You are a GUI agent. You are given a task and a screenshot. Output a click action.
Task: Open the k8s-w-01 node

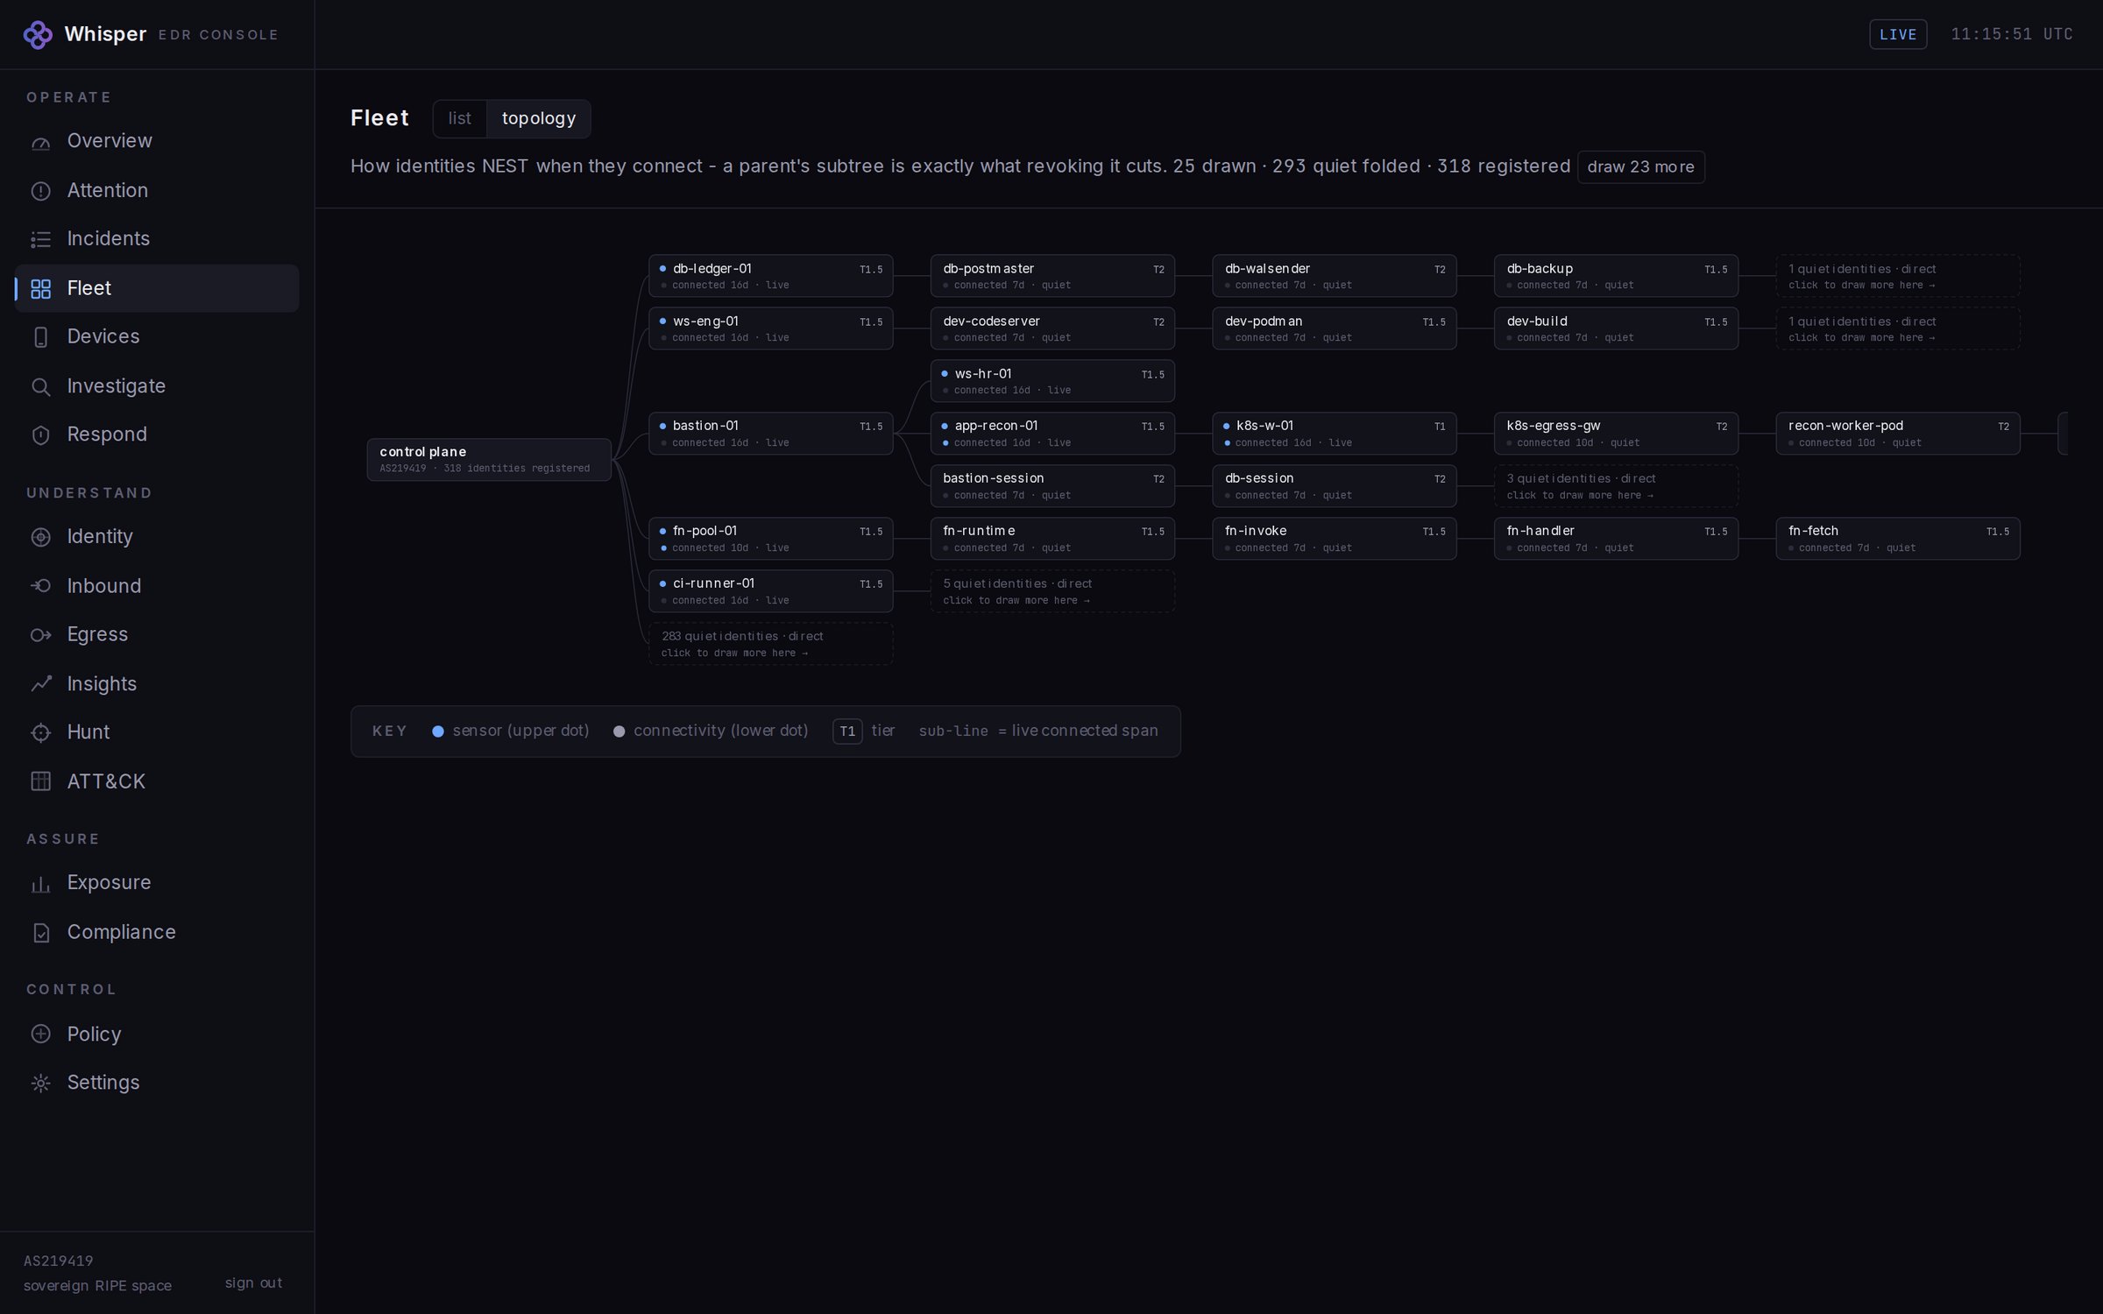(1334, 434)
